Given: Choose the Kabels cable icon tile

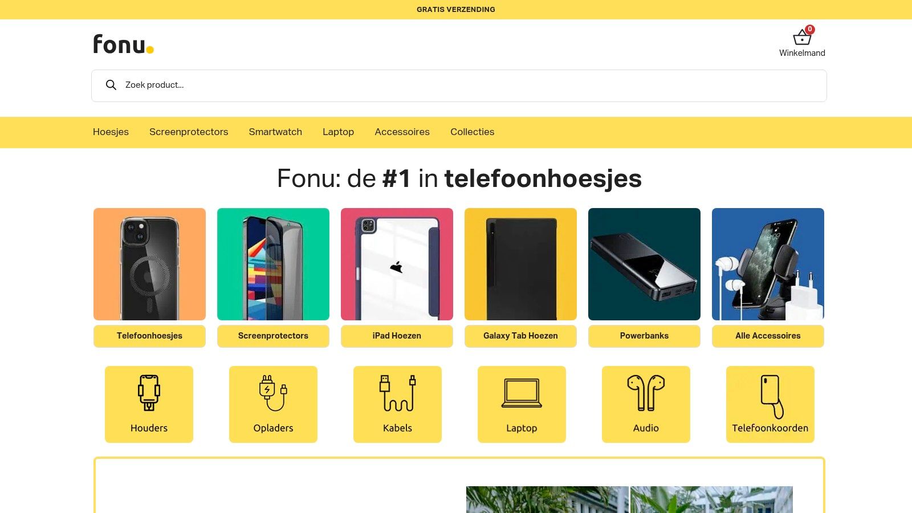Looking at the screenshot, I should (397, 404).
